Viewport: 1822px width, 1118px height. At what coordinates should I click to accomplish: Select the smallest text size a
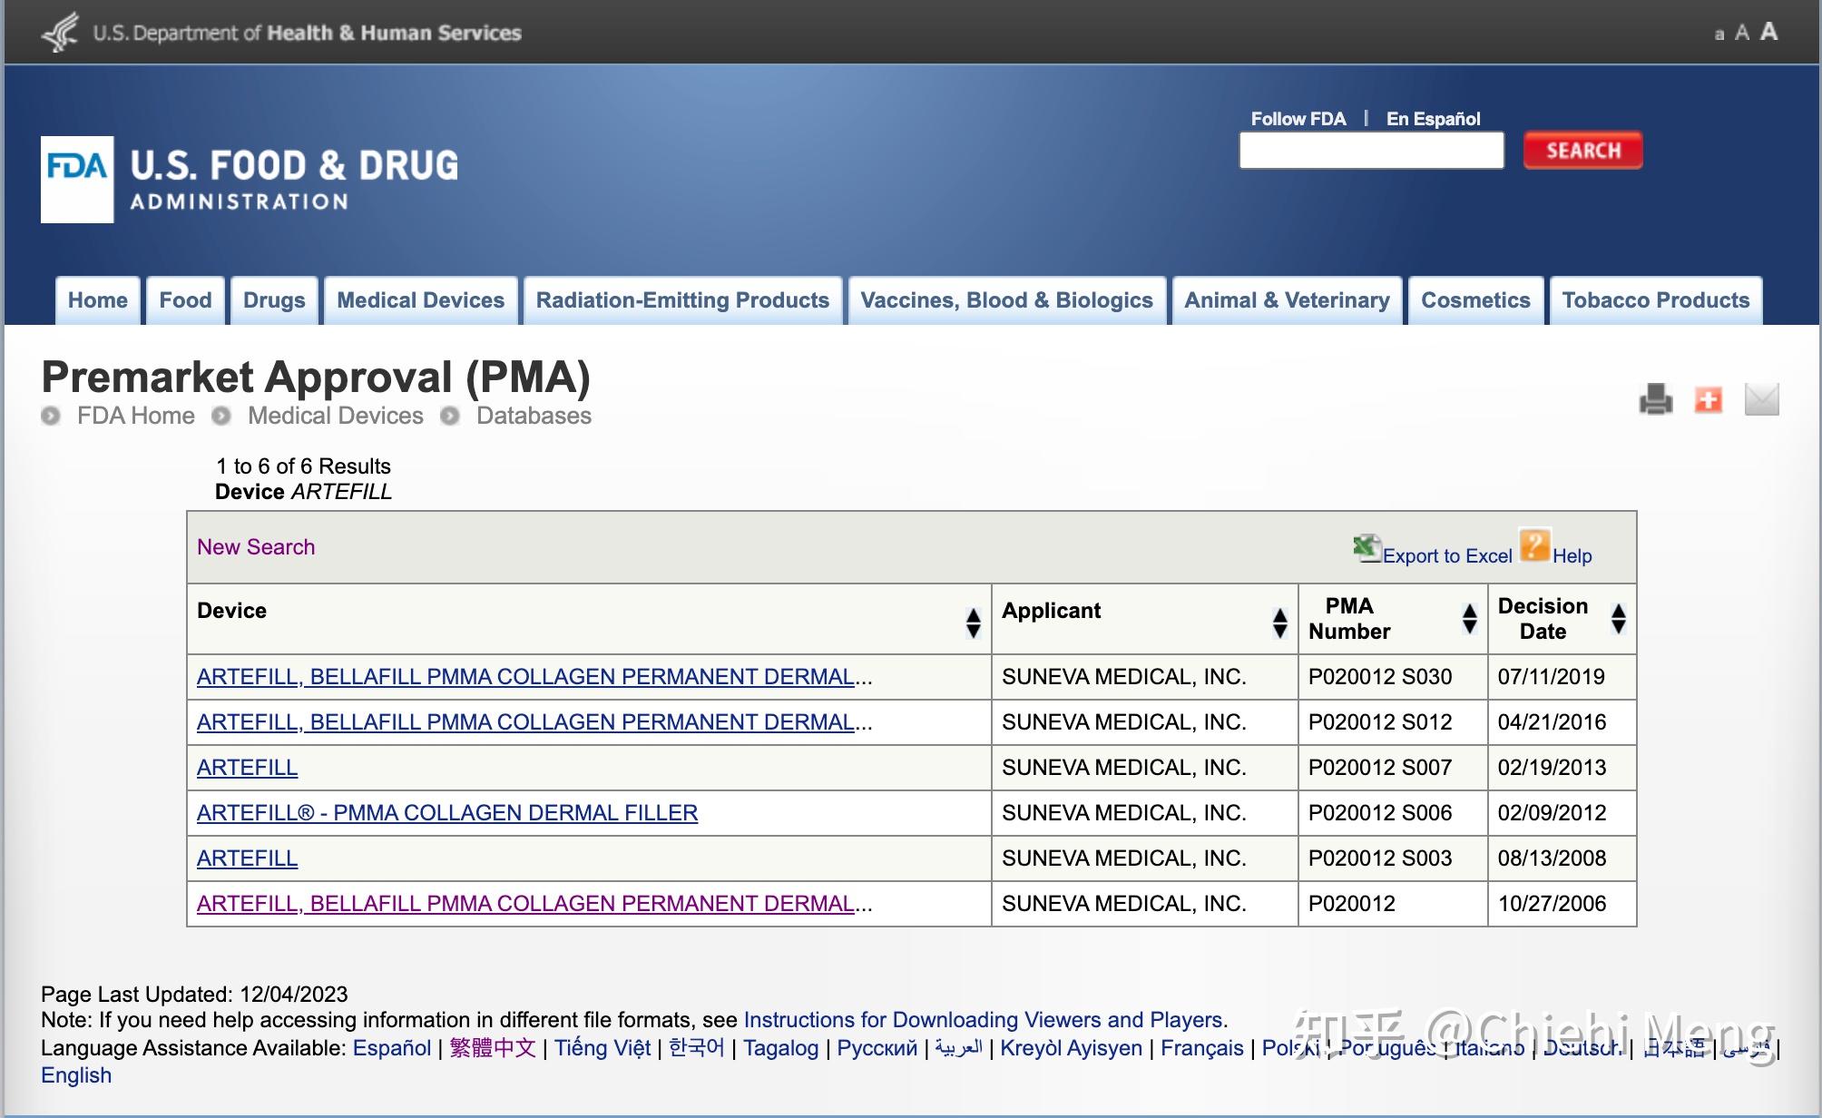coord(1719,35)
